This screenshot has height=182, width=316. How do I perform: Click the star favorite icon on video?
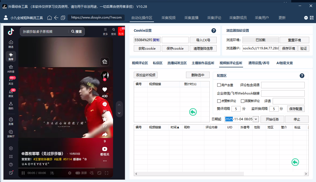[x=105, y=119]
